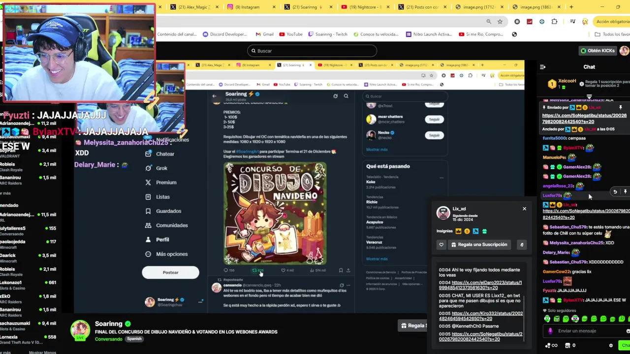The image size is (630, 354).
Task: Click the Concurso de Dibujo Navideño image
Action: pos(275,213)
